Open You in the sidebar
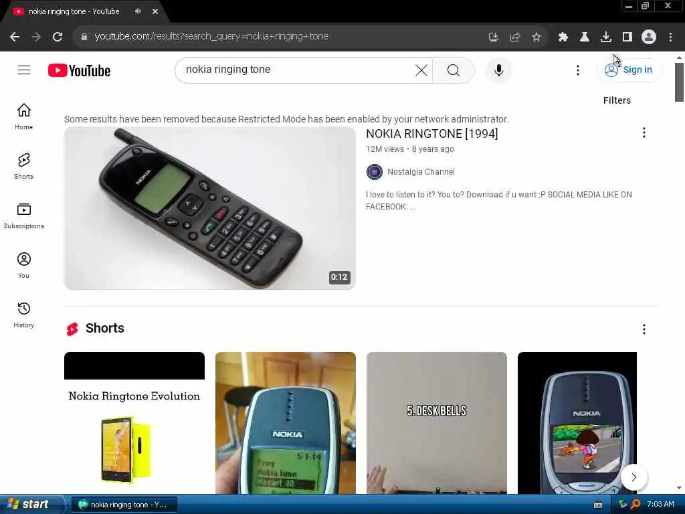The image size is (685, 514). click(x=23, y=265)
